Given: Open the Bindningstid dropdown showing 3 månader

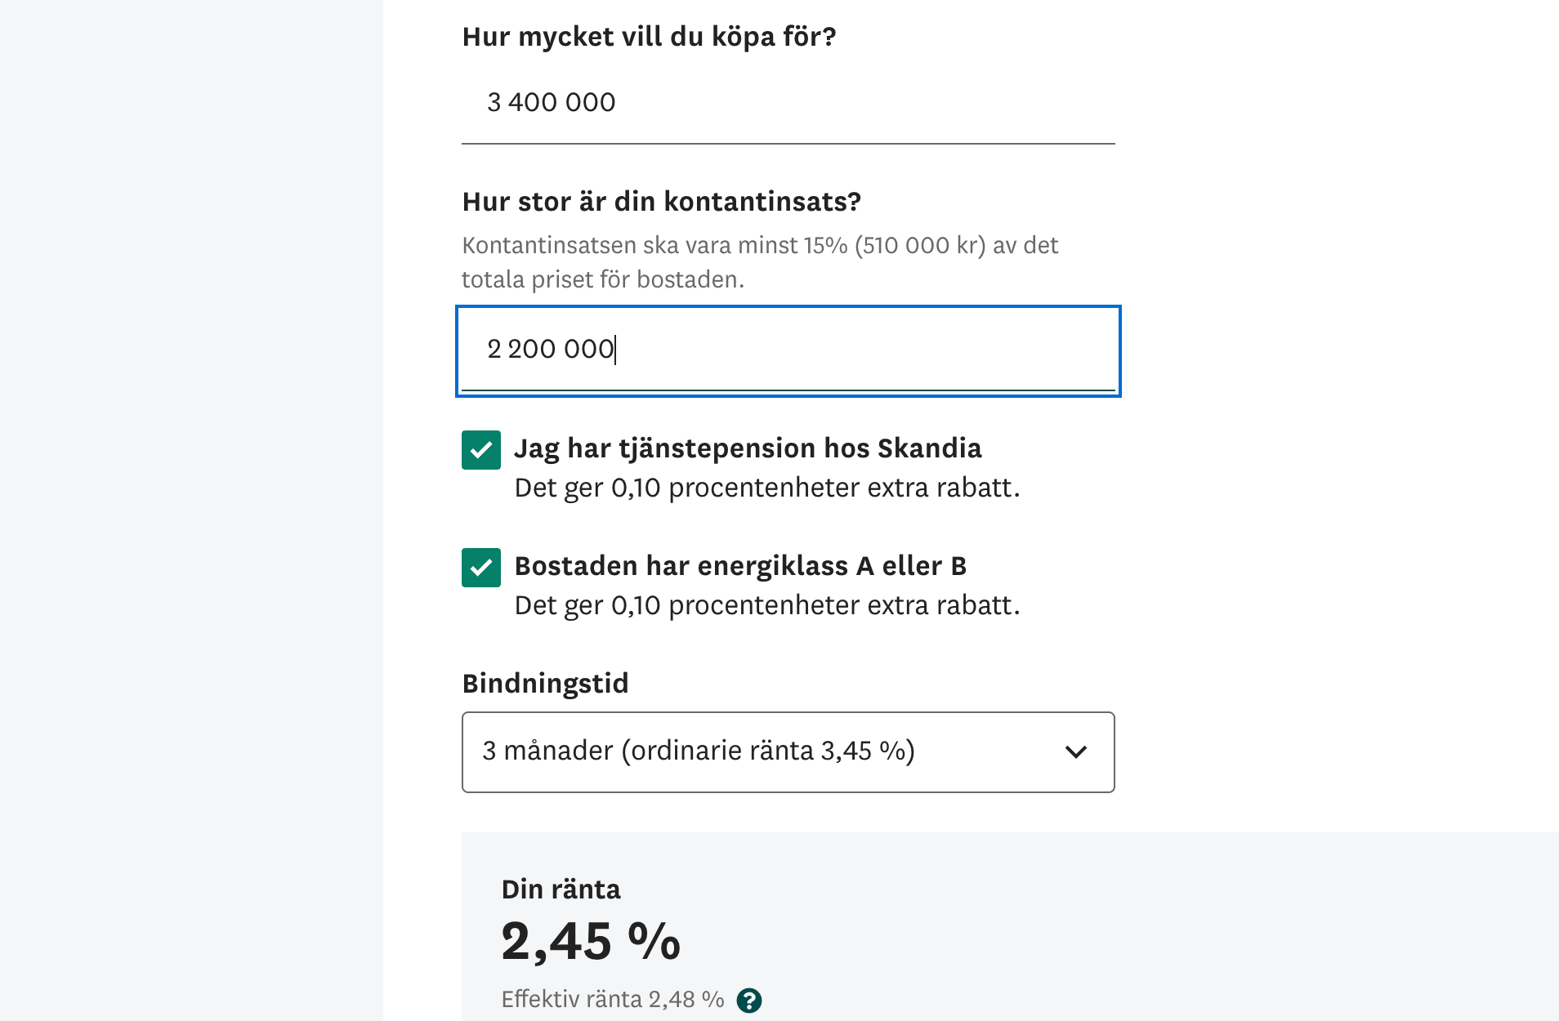Looking at the screenshot, I should pos(768,751).
